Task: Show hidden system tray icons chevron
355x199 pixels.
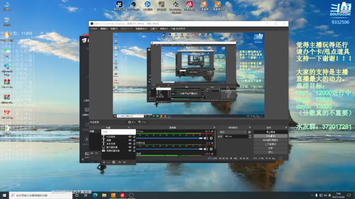Action: tap(312, 195)
